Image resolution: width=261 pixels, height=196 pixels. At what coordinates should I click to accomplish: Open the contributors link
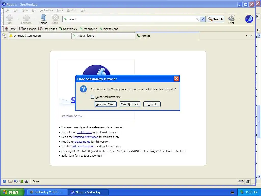coord(84,132)
